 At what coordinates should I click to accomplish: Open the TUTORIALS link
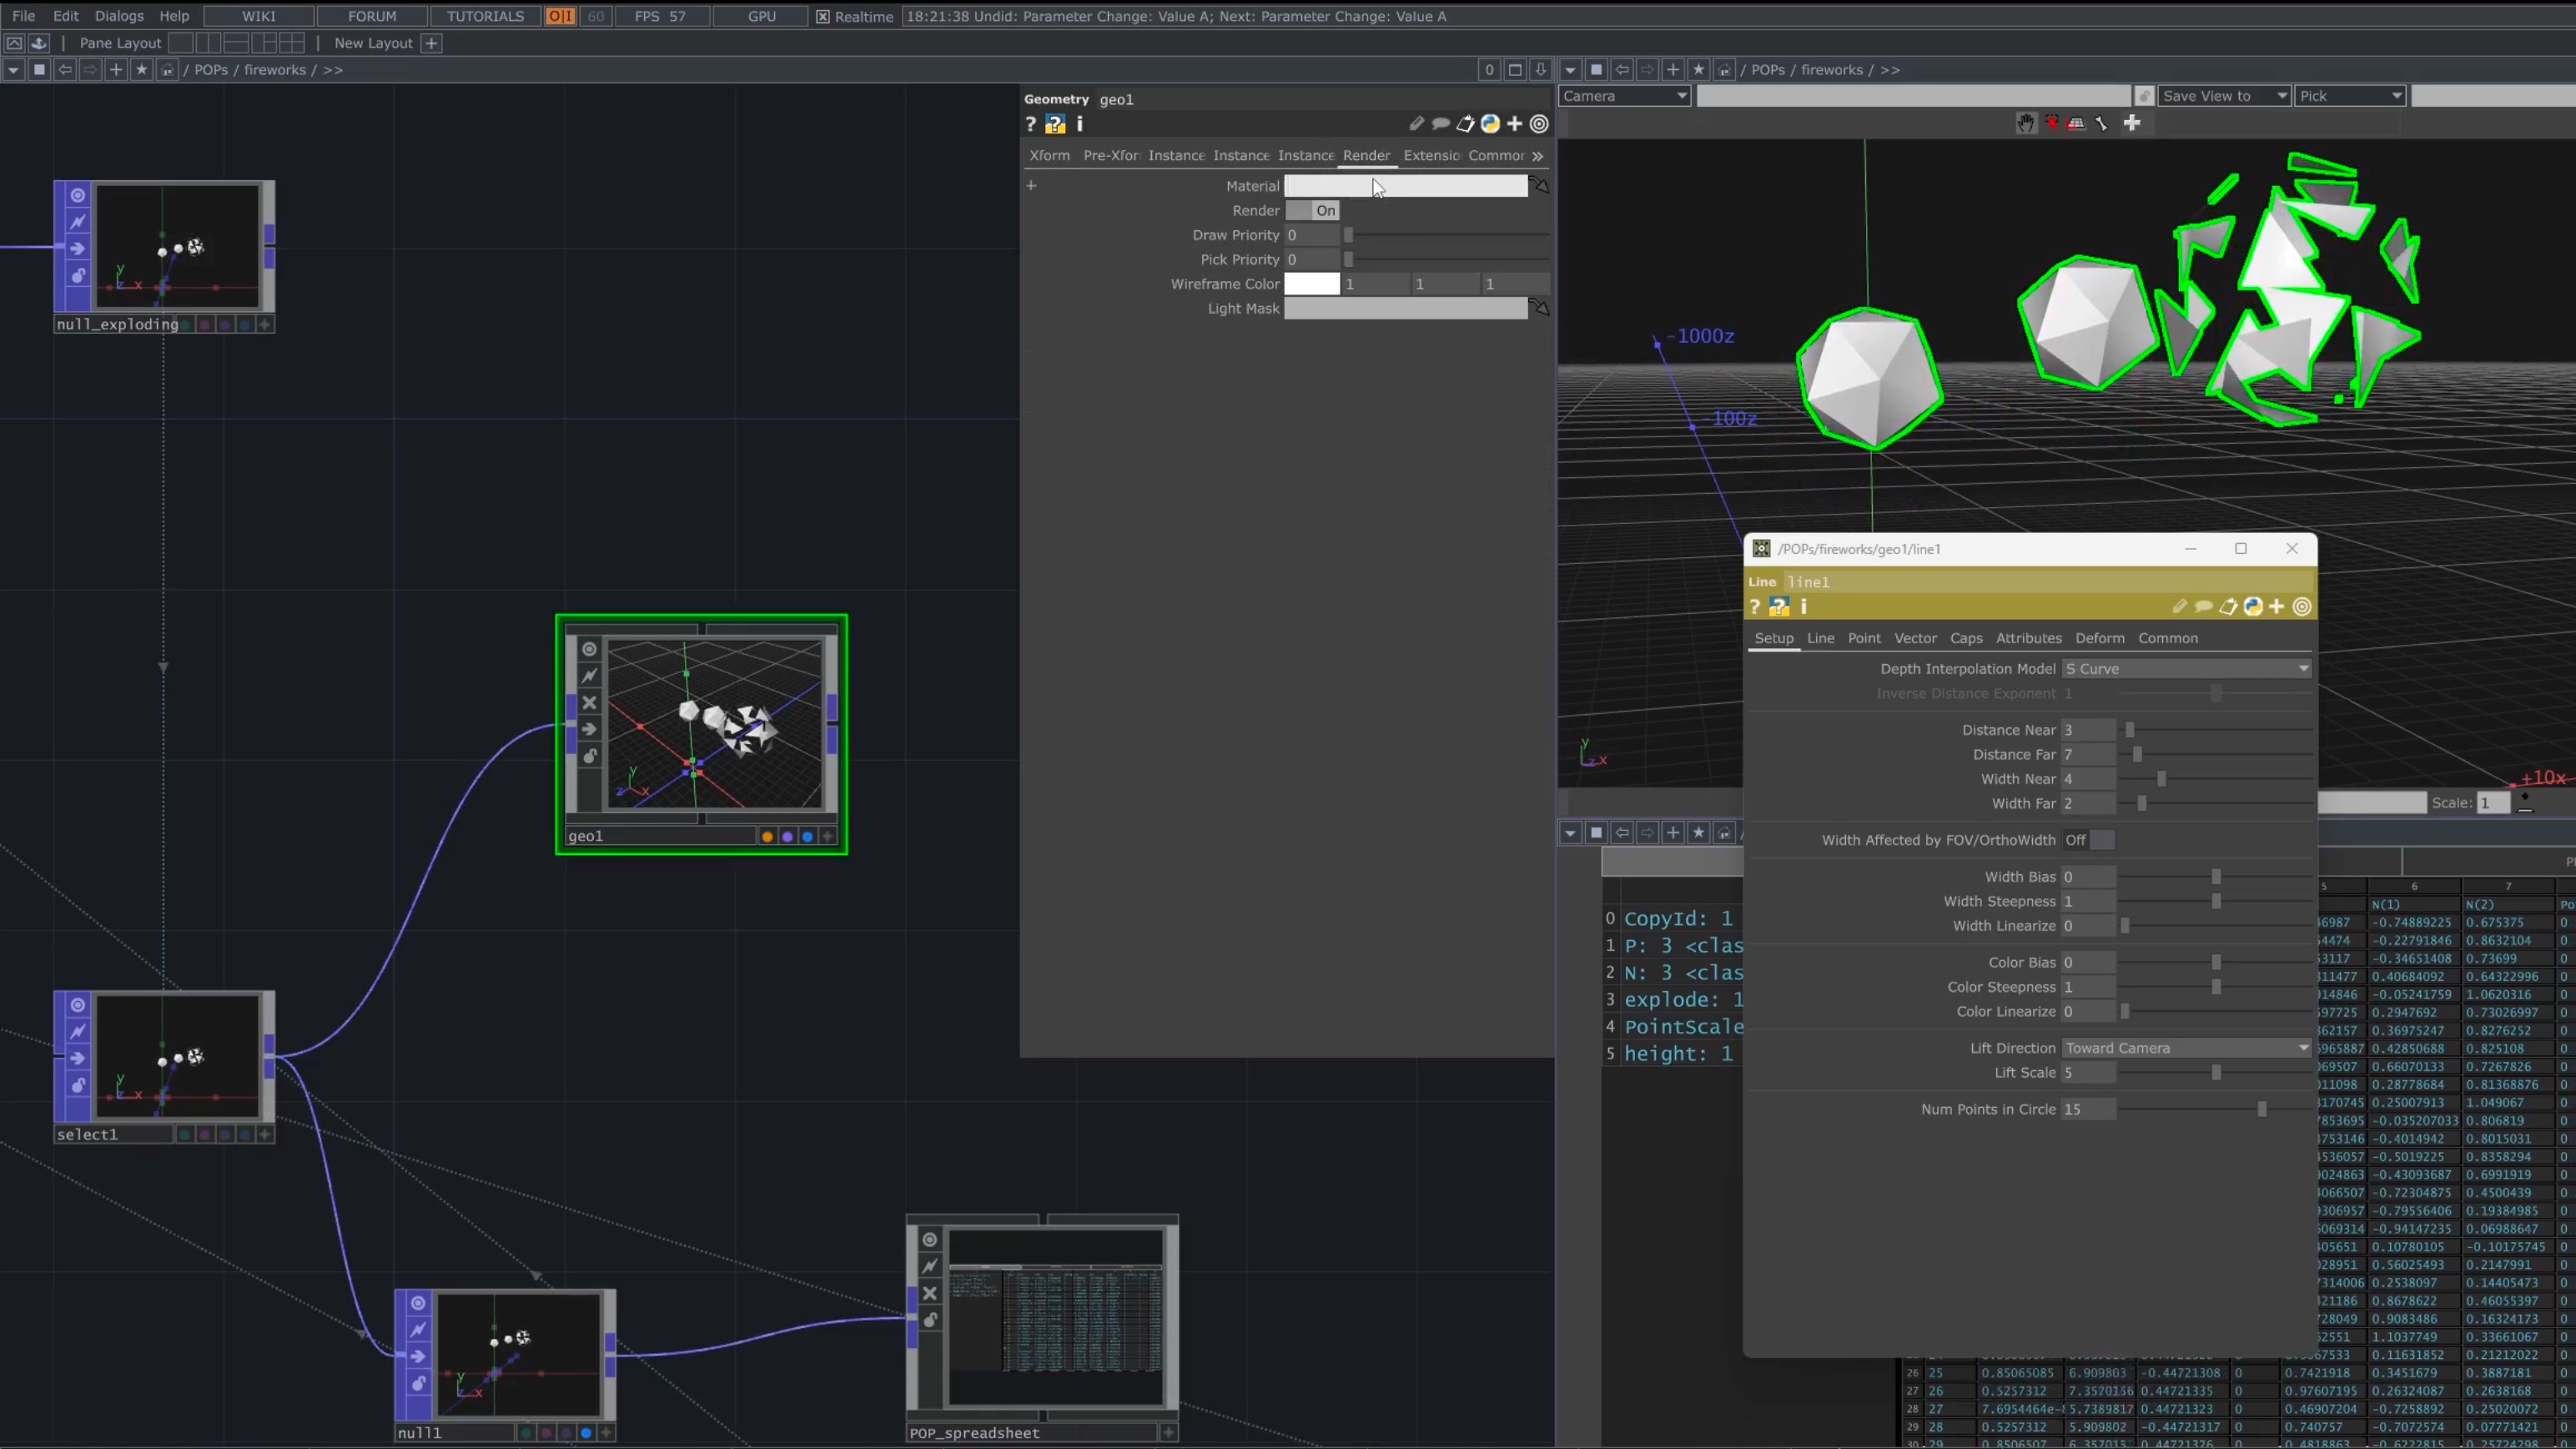485,16
